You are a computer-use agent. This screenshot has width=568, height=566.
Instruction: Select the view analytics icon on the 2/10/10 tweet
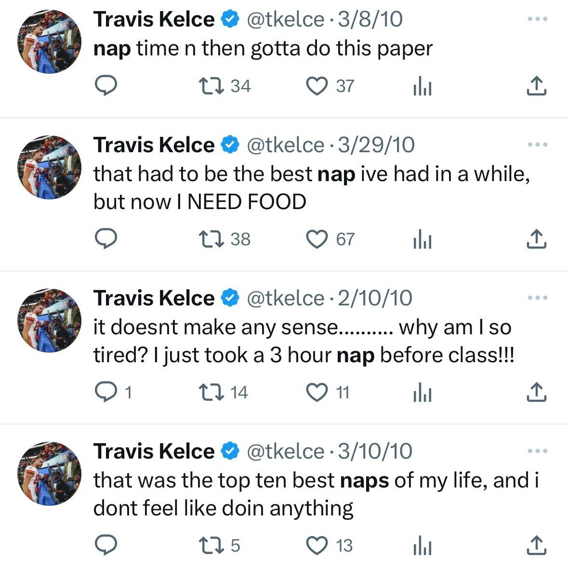tap(422, 392)
